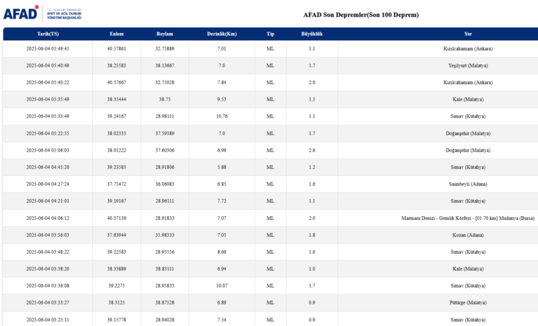The image size is (538, 326).
Task: Click magnitude 1.0 in Kale row
Action: coord(312,268)
